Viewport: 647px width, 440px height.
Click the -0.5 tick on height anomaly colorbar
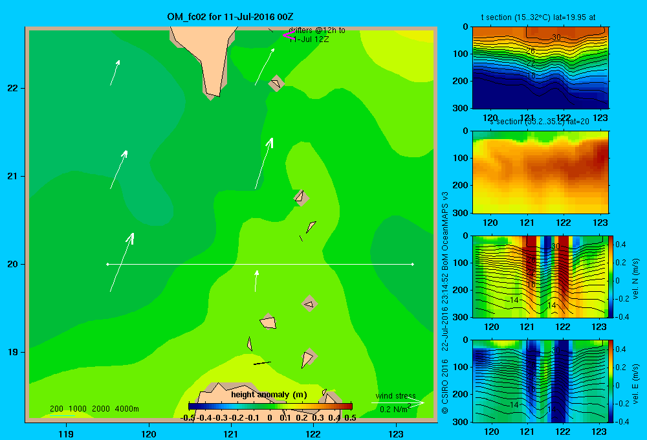click(x=188, y=417)
